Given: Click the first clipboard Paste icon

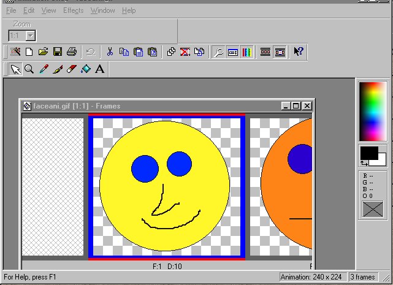Looking at the screenshot, I should (139, 52).
